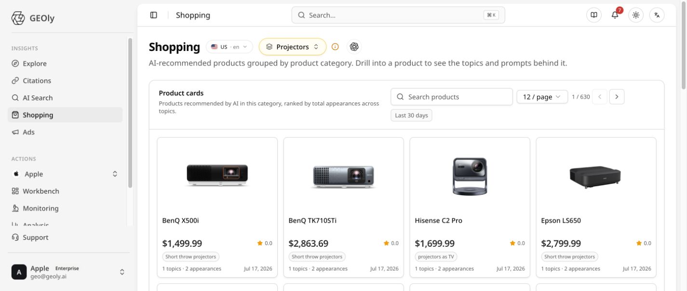Click the $2,863.69 price
The image size is (687, 291).
(309, 243)
